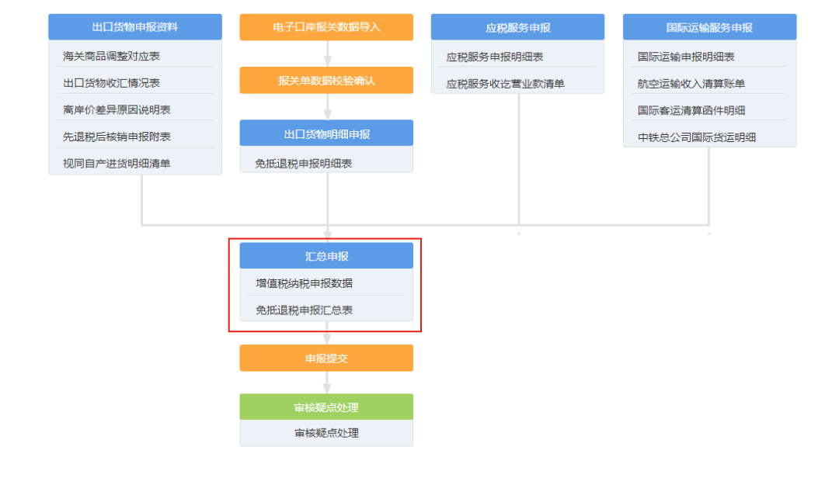Click the green 审核疑点处理 header
The width and height of the screenshot is (839, 485).
pyautogui.click(x=326, y=407)
